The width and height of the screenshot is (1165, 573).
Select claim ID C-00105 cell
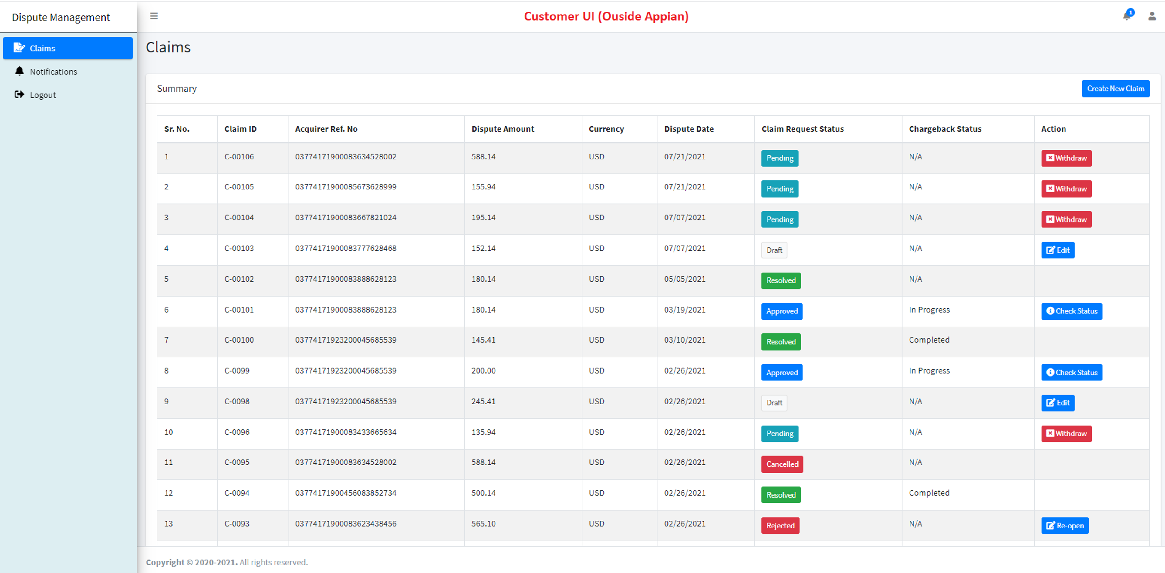pyautogui.click(x=239, y=187)
